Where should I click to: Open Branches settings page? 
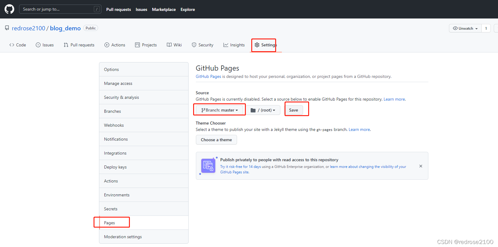tap(144, 111)
